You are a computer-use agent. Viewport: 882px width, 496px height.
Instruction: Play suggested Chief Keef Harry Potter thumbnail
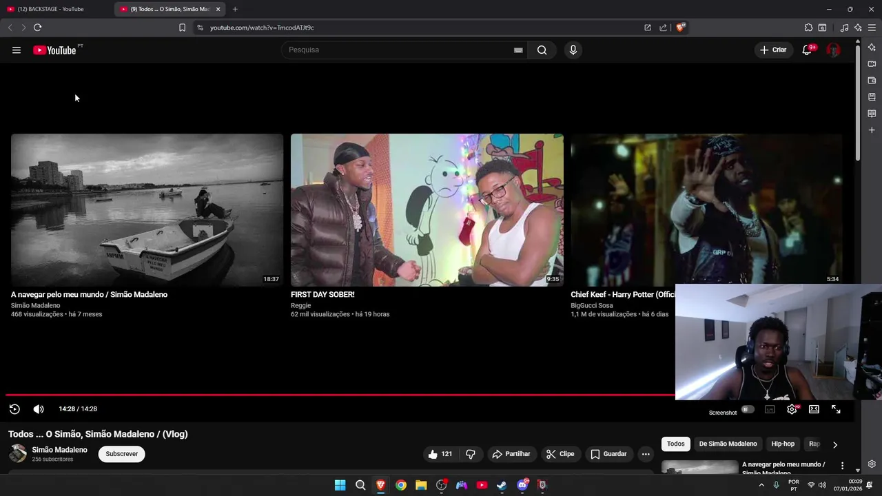(x=706, y=209)
